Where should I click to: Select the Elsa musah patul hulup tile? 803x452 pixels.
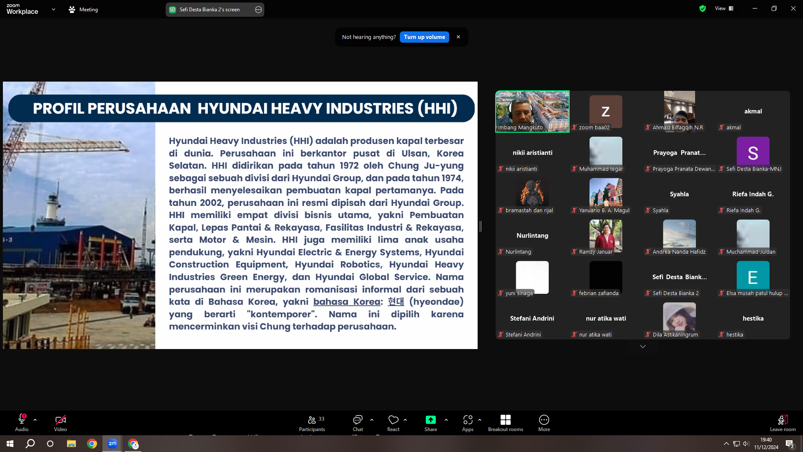(753, 277)
